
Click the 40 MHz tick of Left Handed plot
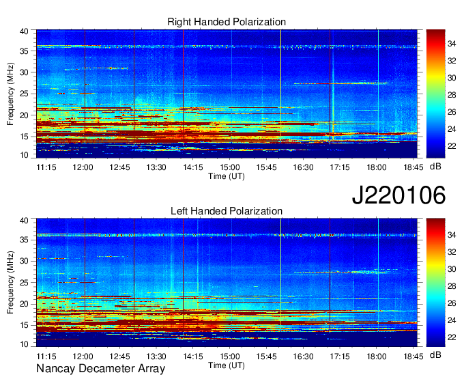(x=24, y=221)
